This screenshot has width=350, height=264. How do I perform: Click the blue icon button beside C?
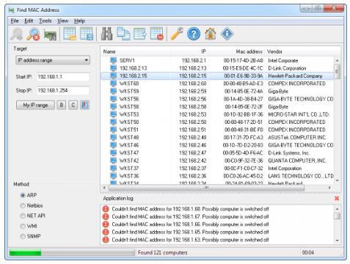(x=84, y=105)
